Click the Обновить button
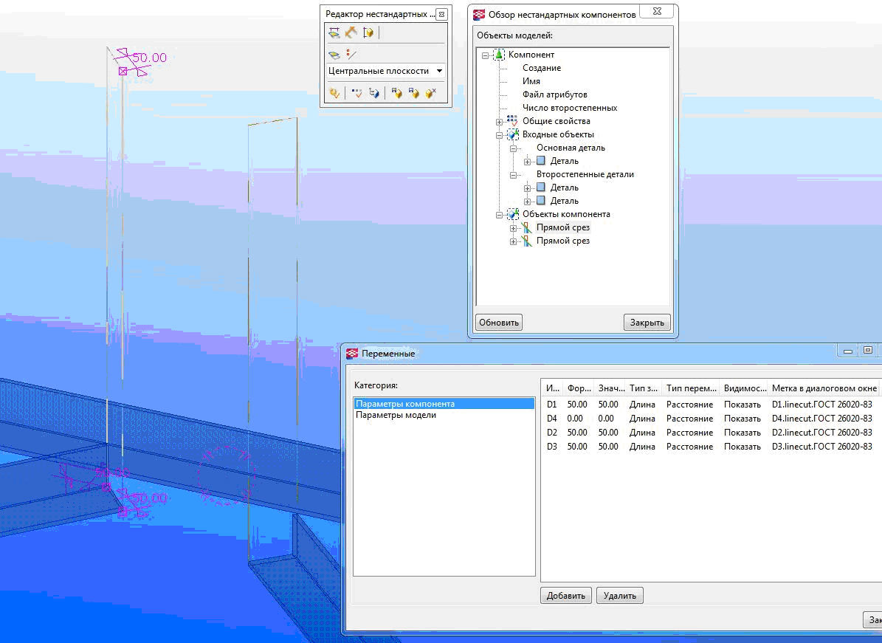The height and width of the screenshot is (643, 882). (499, 322)
